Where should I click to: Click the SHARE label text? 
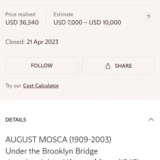click(x=123, y=66)
